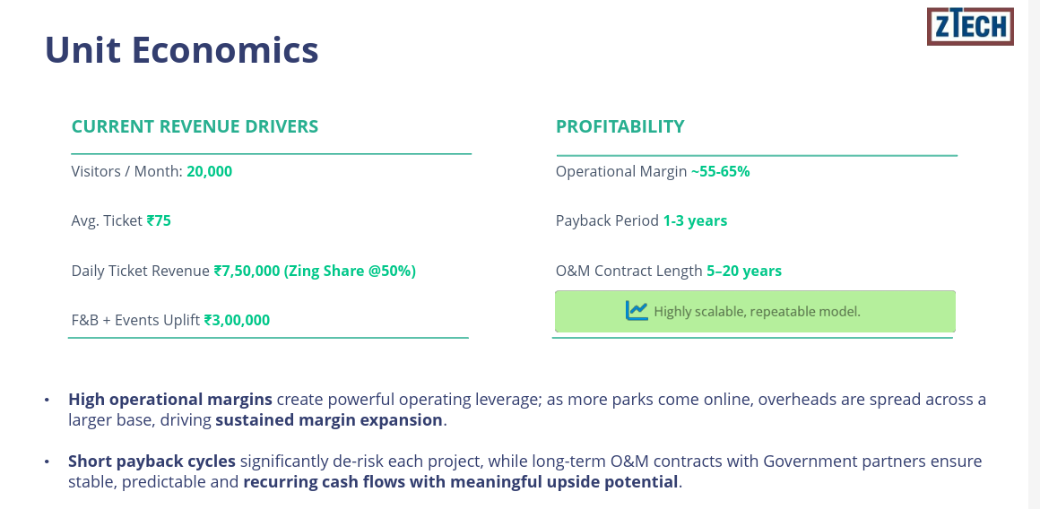The image size is (1040, 509).
Task: Click the bold 'Short payback cycles' text
Action: (x=152, y=462)
